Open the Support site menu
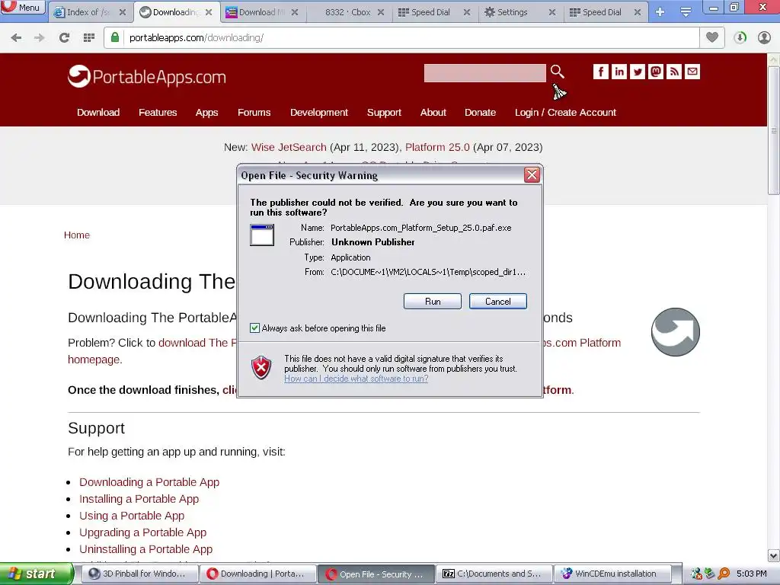Viewport: 780px width, 585px height. pyautogui.click(x=384, y=113)
